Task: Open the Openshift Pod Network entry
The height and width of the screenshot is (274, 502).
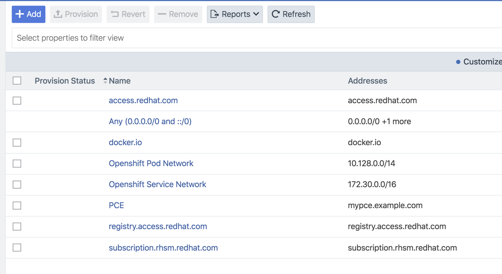Action: 151,163
